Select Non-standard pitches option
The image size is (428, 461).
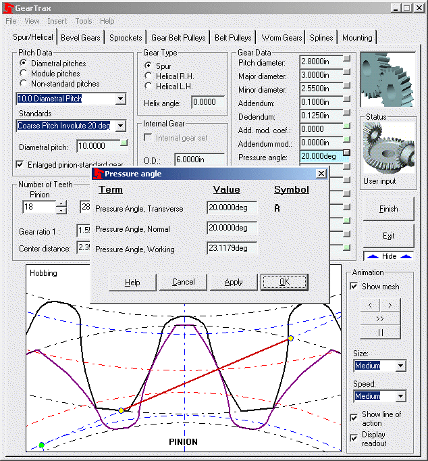tap(23, 83)
